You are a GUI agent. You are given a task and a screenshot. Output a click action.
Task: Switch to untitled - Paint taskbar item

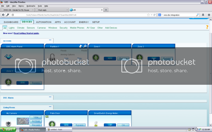pyautogui.click(x=59, y=130)
